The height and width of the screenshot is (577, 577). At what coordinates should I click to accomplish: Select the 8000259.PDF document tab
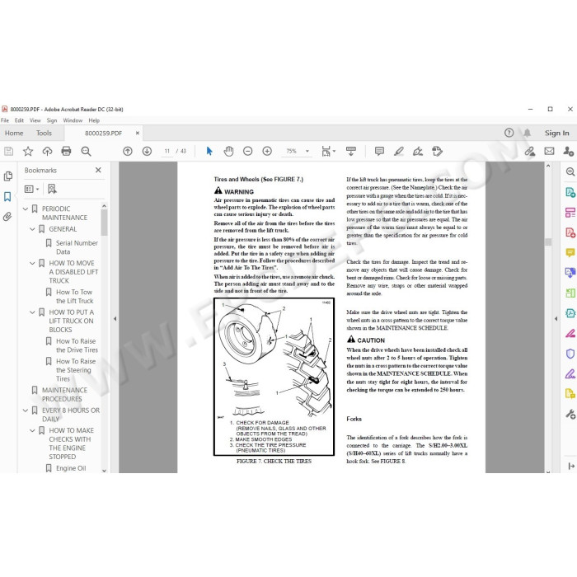point(103,134)
